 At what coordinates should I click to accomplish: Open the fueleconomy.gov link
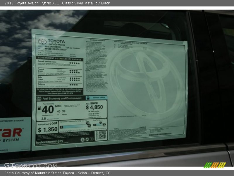[49, 142]
